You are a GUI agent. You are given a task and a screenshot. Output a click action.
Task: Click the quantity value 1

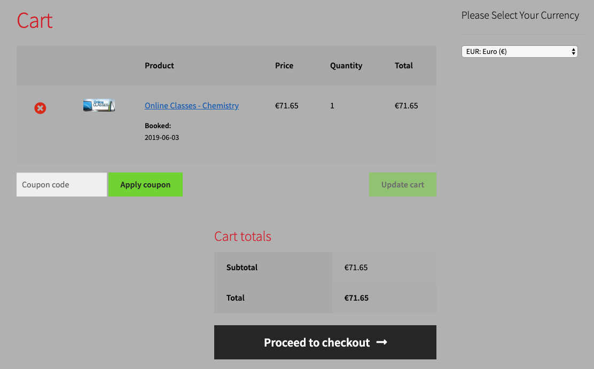332,106
